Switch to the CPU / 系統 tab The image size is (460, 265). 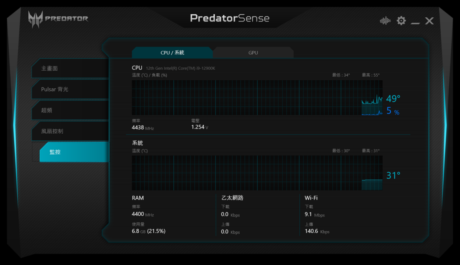(172, 52)
